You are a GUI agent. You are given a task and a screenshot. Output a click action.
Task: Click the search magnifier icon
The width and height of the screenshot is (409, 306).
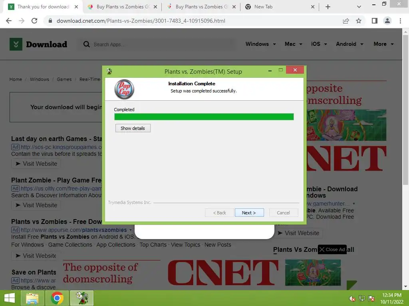point(86,44)
